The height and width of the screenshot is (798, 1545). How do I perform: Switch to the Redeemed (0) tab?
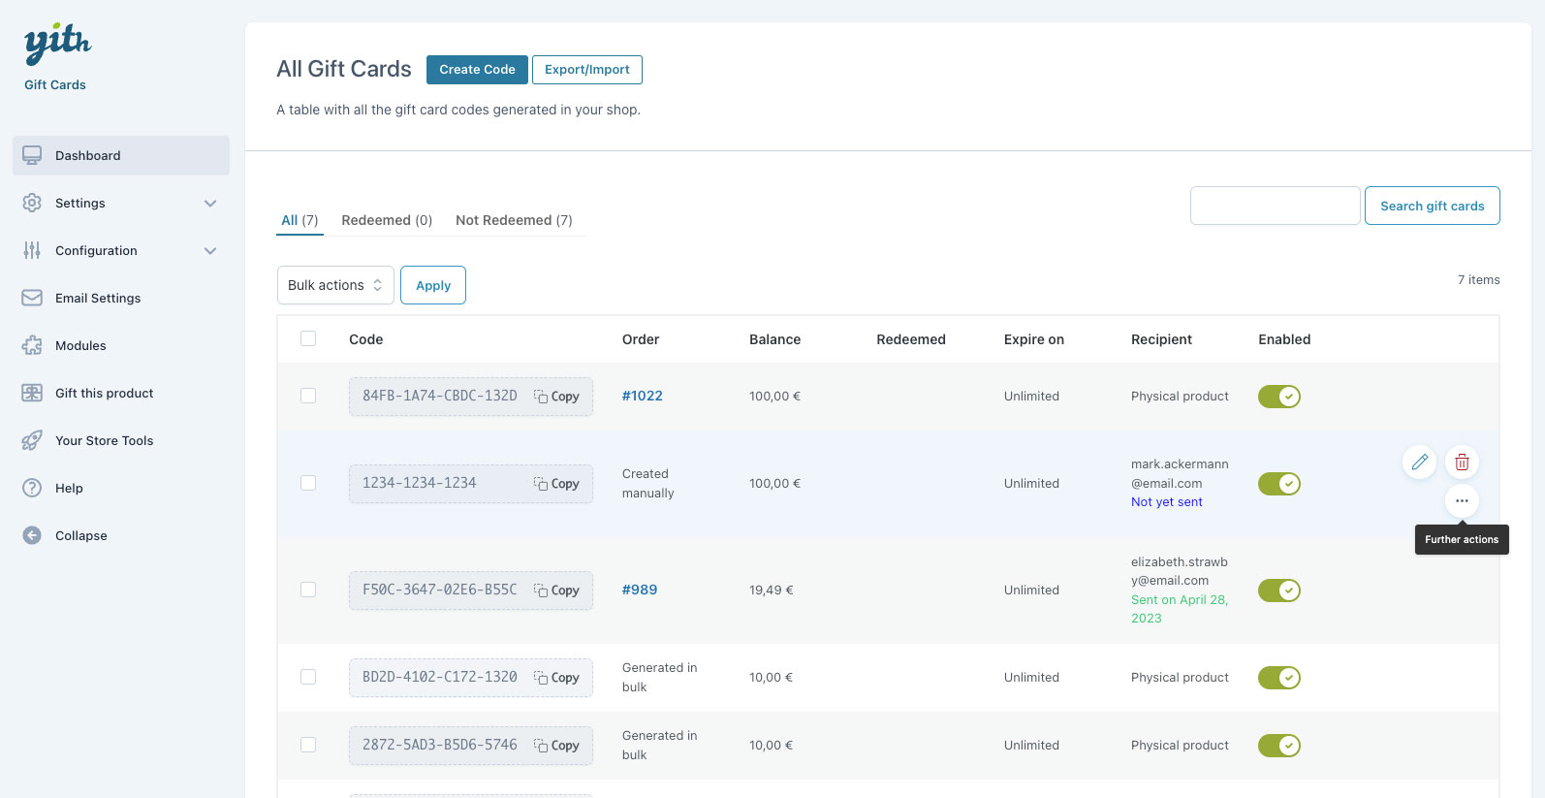387,220
